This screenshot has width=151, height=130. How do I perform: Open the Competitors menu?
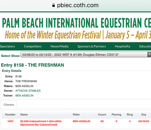[33, 46]
